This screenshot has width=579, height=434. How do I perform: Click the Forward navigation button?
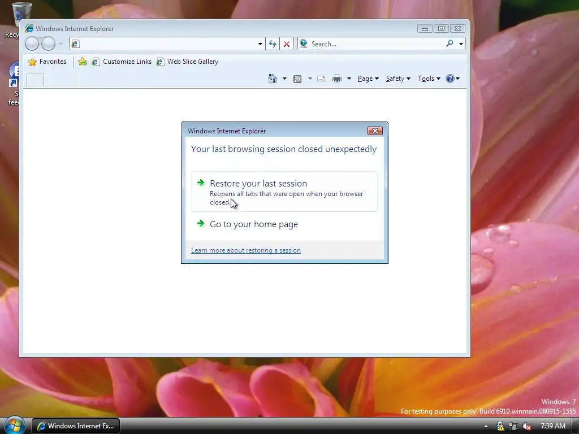tap(48, 44)
